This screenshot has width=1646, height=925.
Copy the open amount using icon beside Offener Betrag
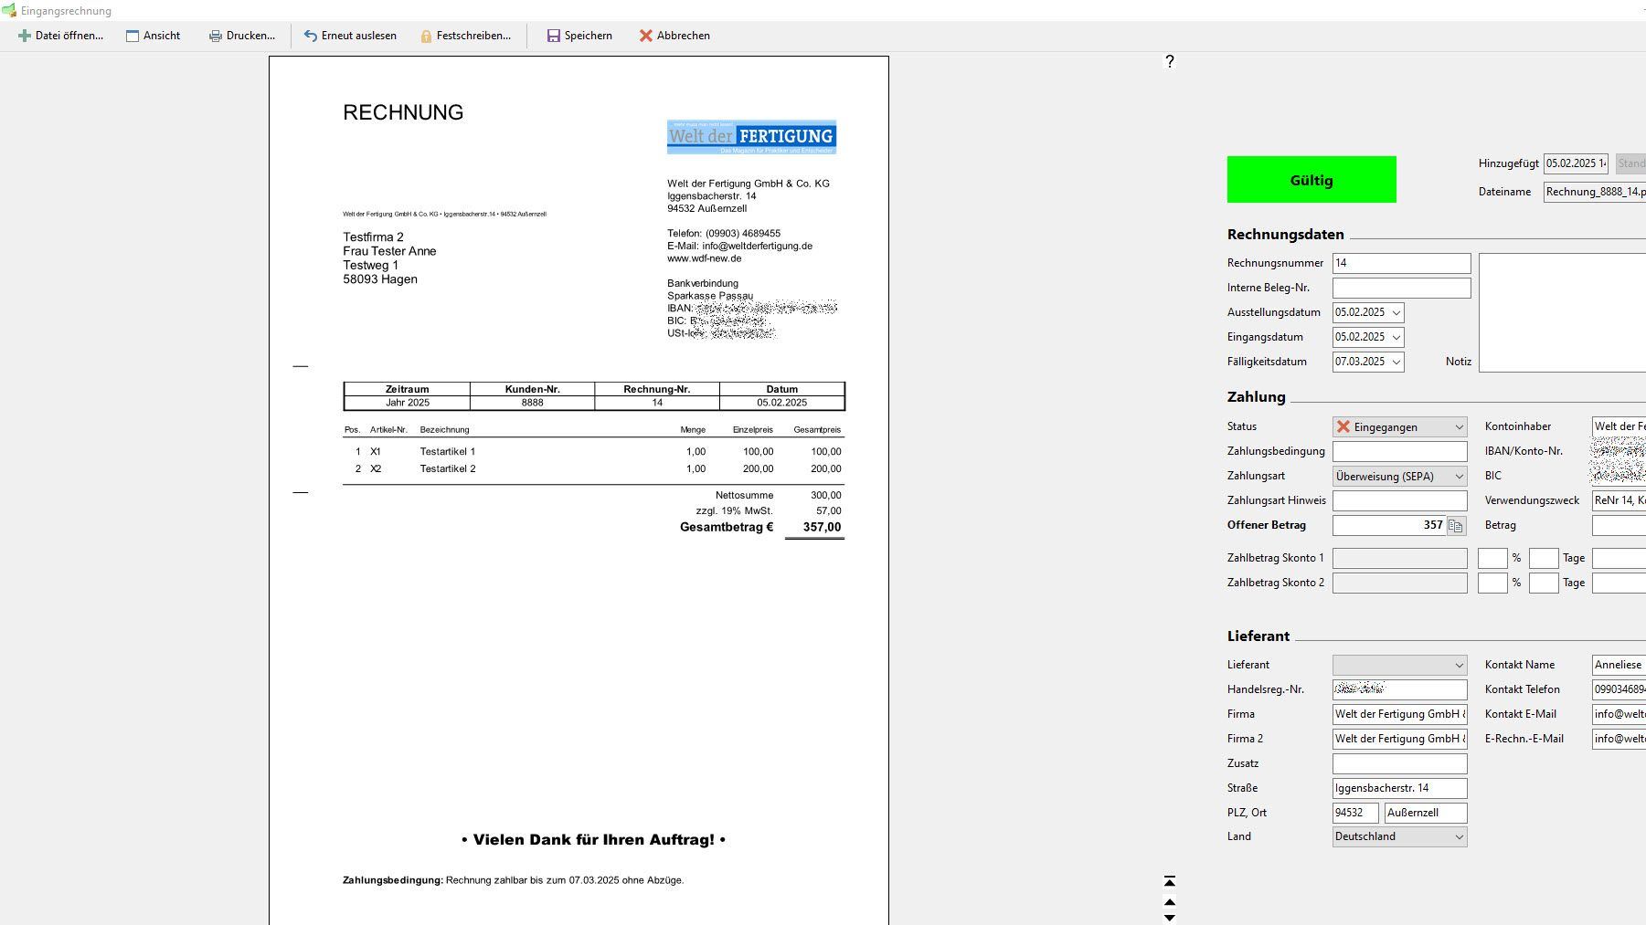click(x=1456, y=526)
